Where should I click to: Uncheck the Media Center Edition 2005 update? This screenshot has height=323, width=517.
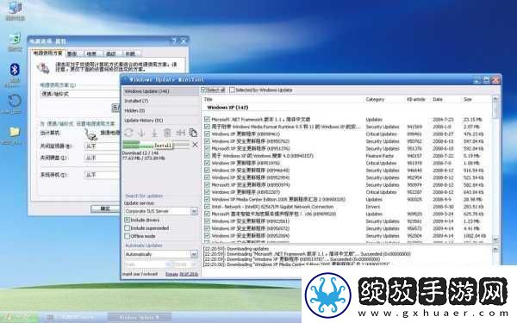pyautogui.click(x=207, y=200)
